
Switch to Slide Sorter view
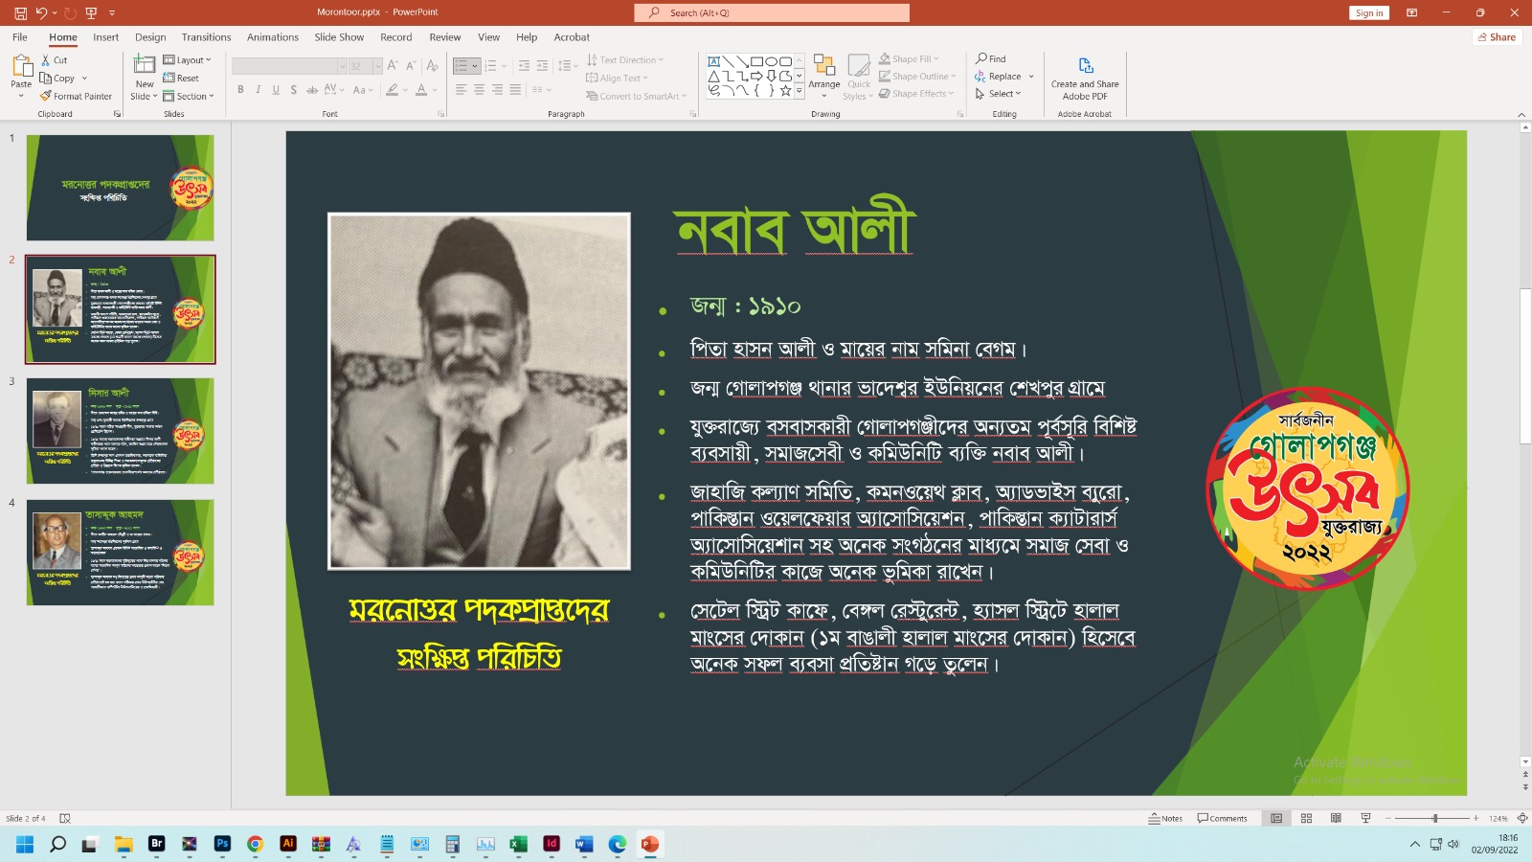point(1306,818)
